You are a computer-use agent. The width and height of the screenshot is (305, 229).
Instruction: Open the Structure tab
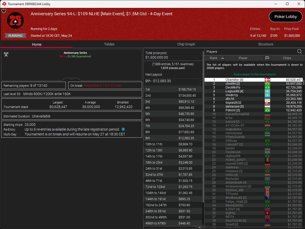265,44
